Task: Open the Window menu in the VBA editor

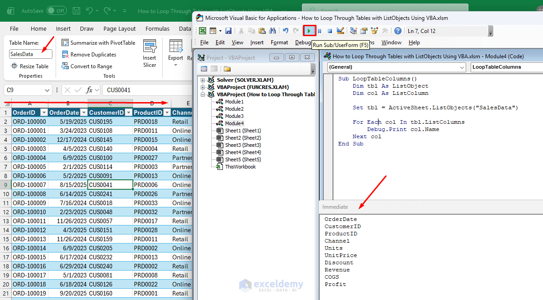Action: click(391, 42)
